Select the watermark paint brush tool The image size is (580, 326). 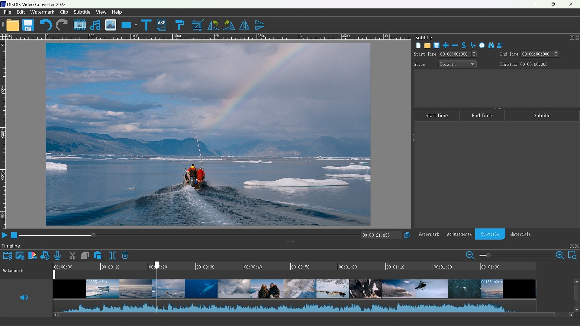[180, 25]
